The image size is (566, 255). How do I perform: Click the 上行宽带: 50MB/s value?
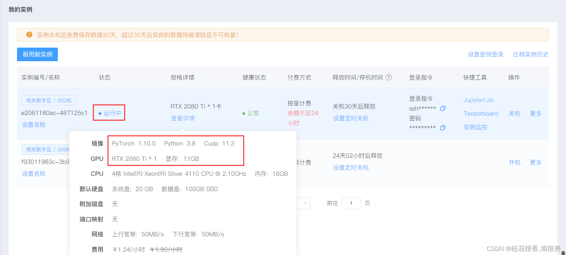(x=138, y=234)
